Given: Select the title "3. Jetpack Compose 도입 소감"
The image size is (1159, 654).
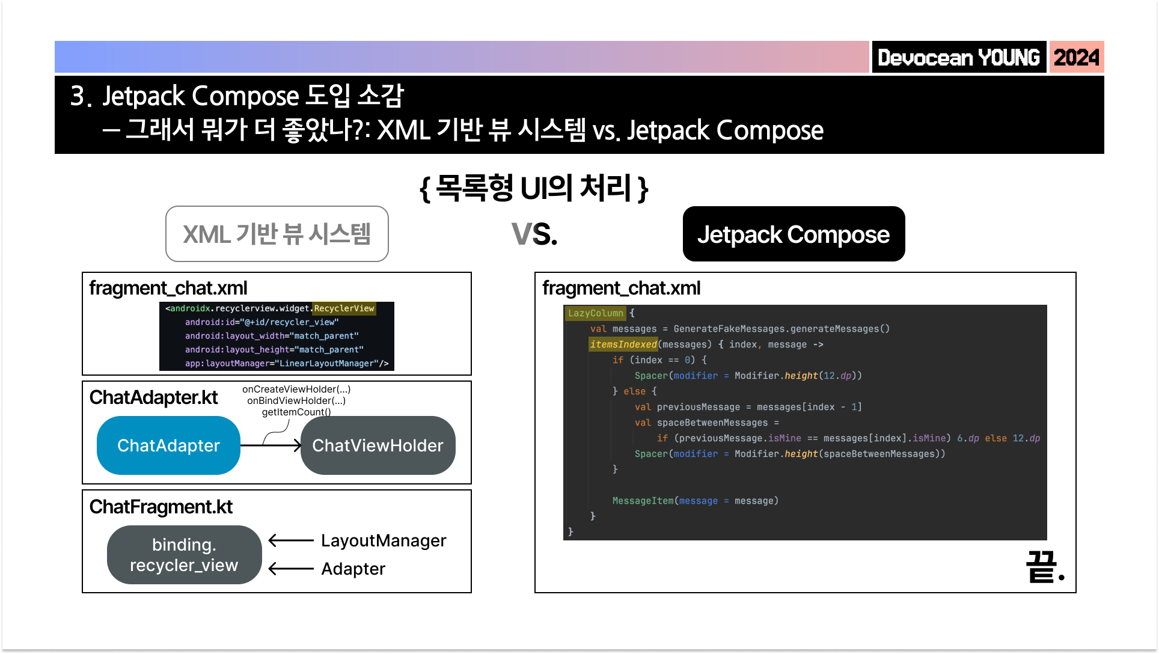Looking at the screenshot, I should coord(237,96).
